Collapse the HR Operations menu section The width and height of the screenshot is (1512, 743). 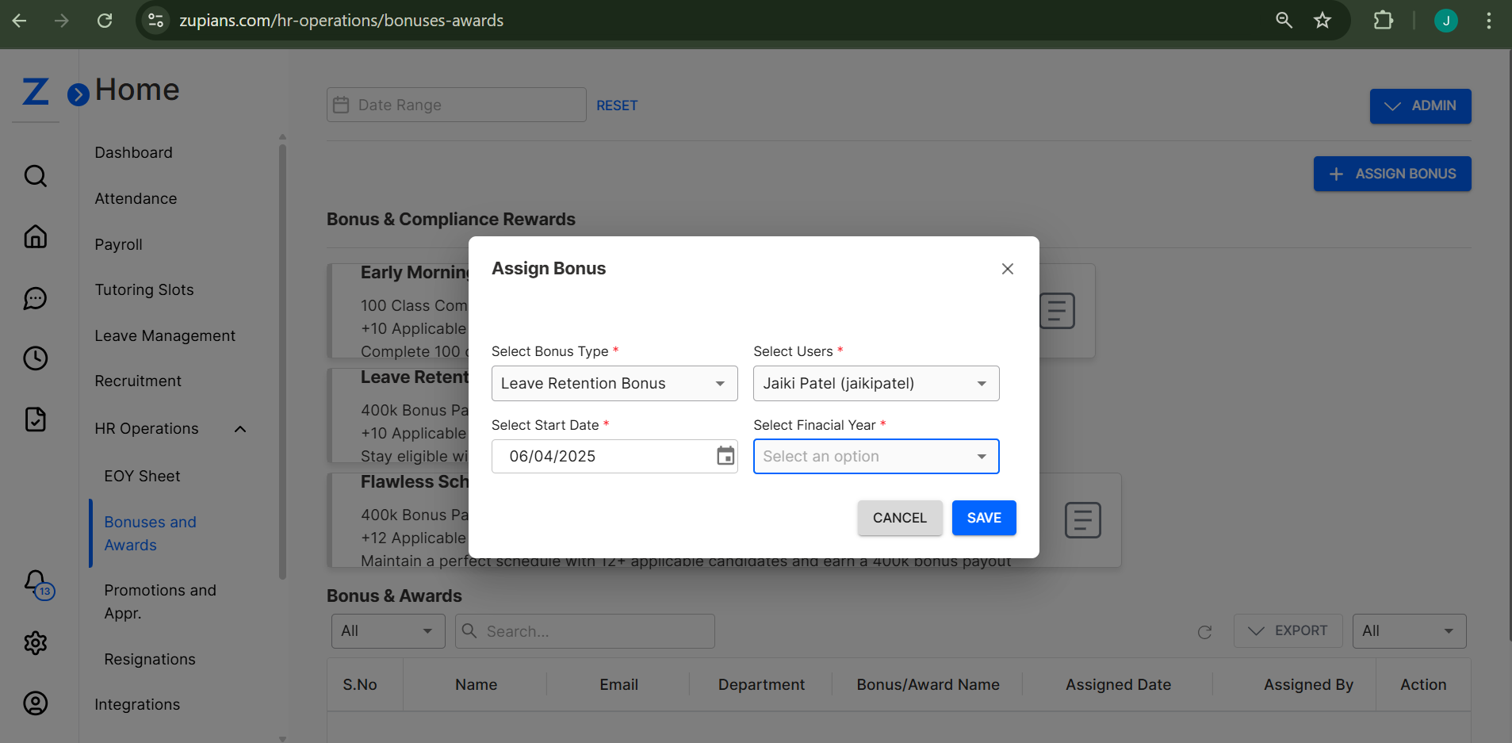pos(240,429)
